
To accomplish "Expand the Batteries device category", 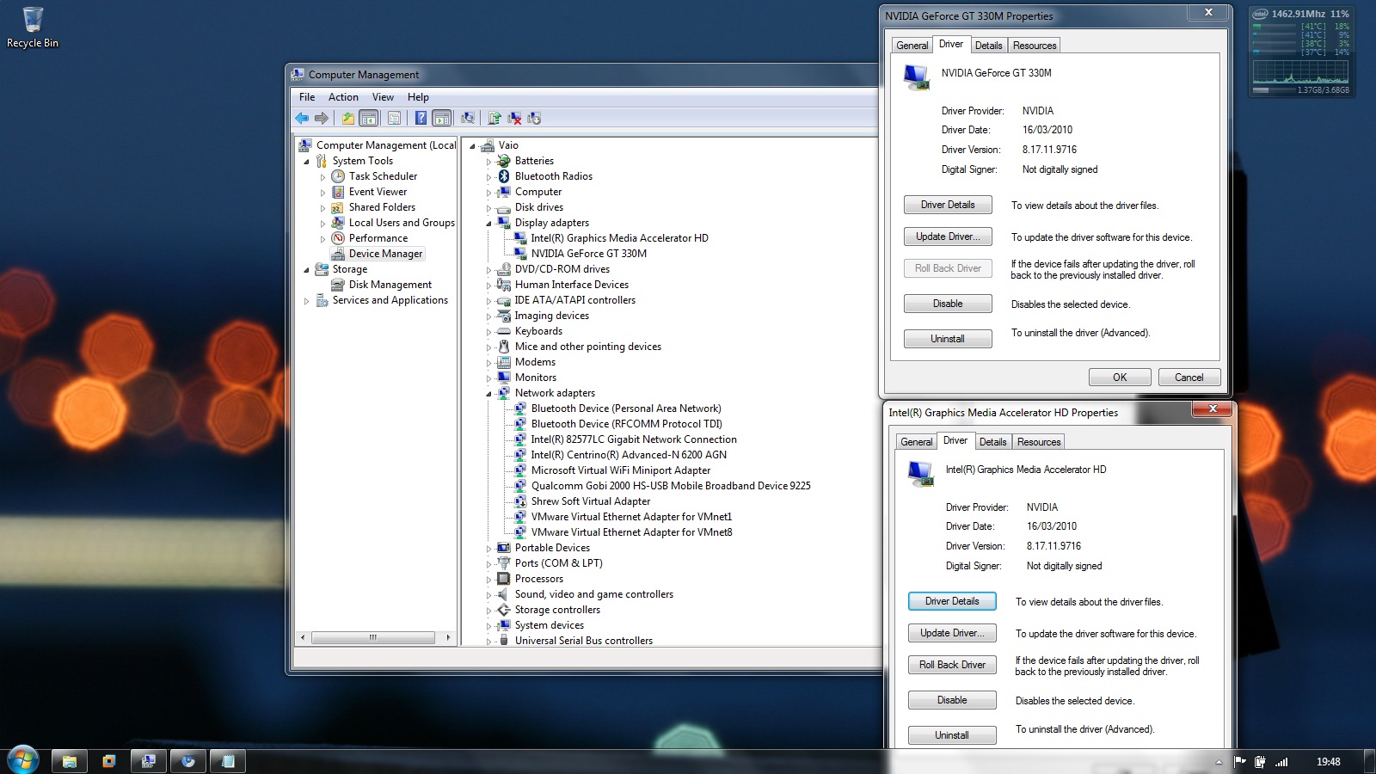I will coord(488,162).
